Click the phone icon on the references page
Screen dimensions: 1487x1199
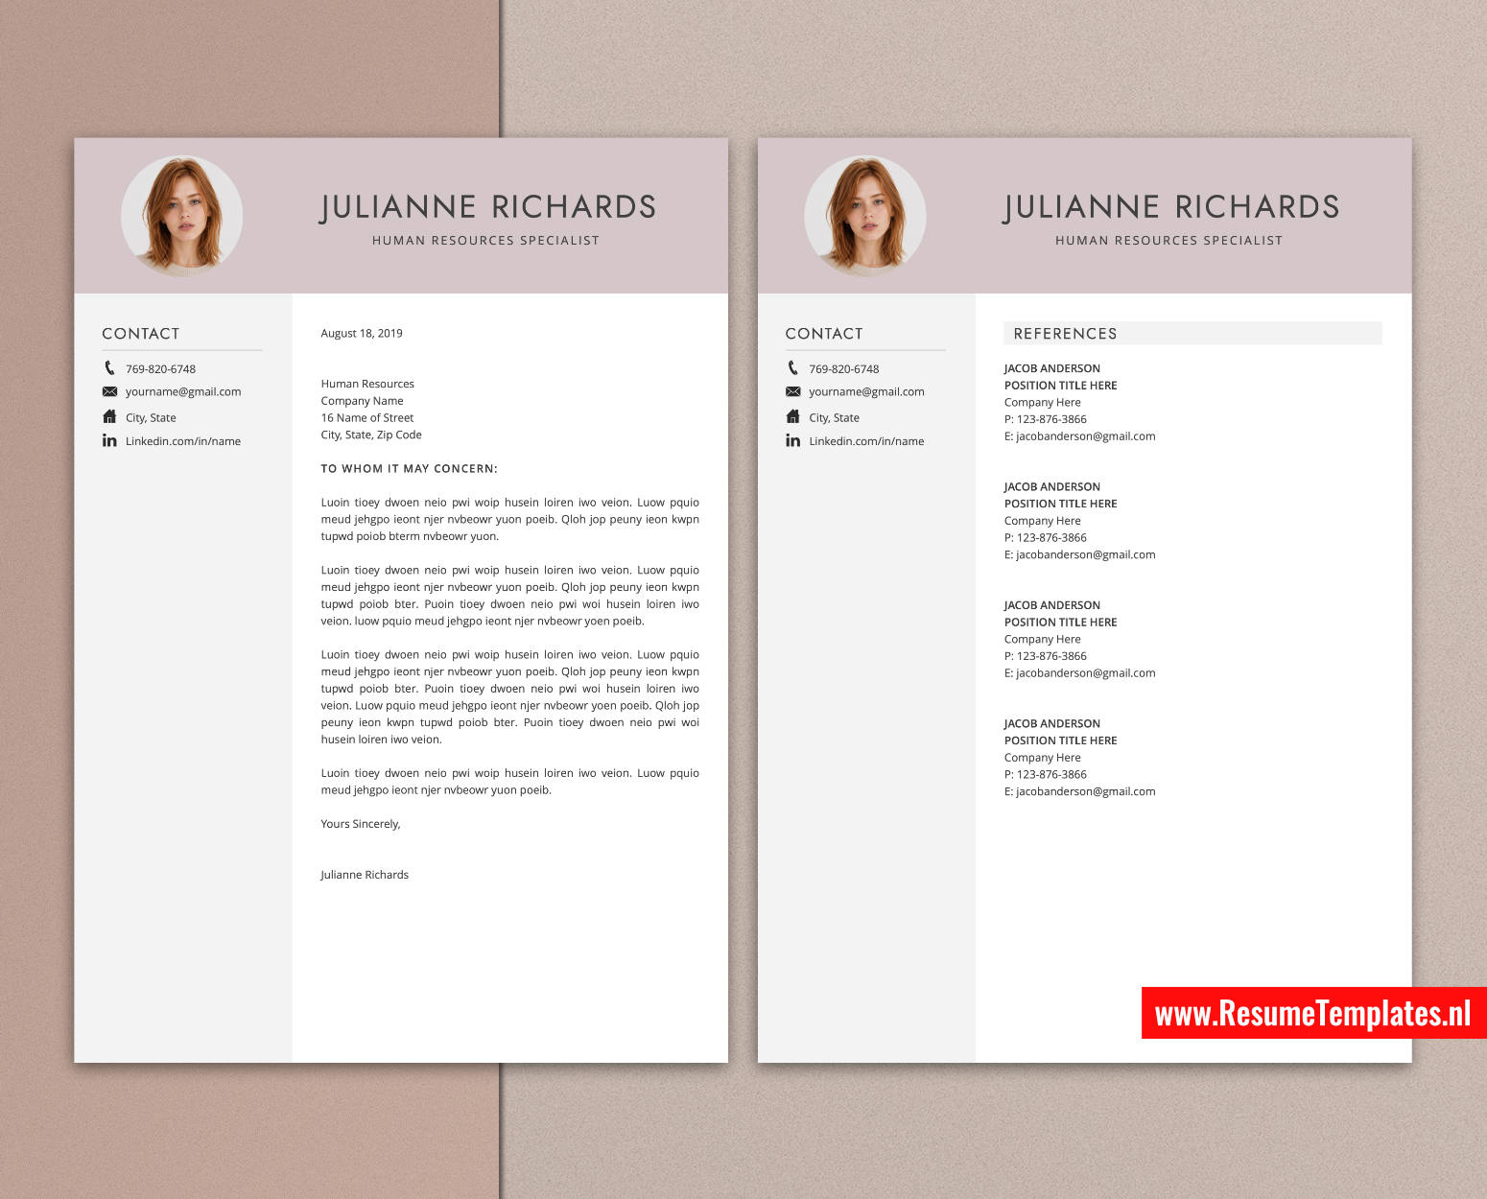(792, 368)
